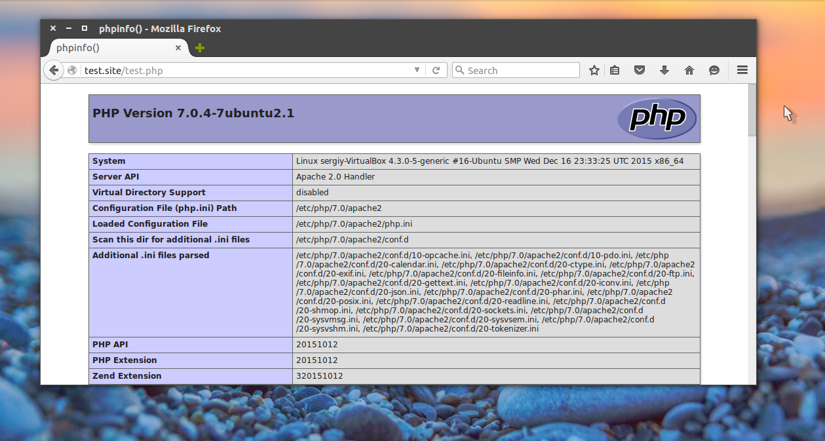The width and height of the screenshot is (825, 441).
Task: Click the test.site/test.php address bar
Action: pos(246,70)
